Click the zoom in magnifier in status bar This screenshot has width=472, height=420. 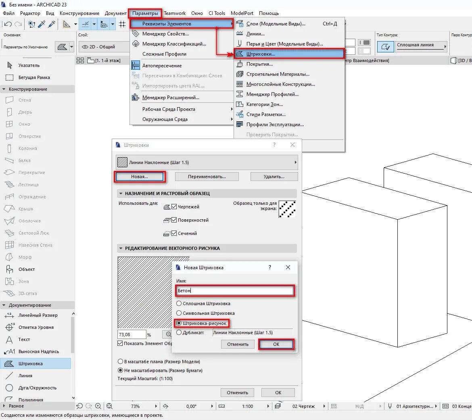[x=98, y=406]
